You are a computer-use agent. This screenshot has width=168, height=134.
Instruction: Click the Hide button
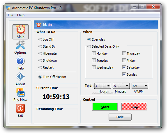pos(120,117)
